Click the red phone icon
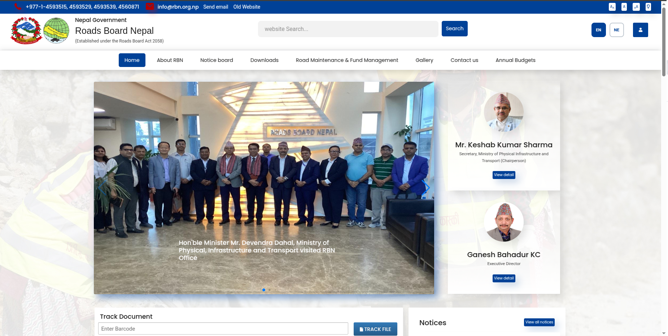 coord(18,7)
